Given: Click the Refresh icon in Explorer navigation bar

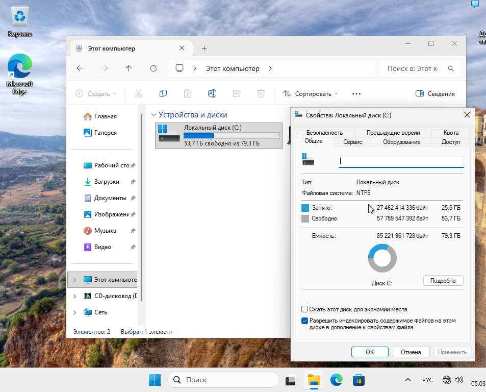Looking at the screenshot, I should coord(153,68).
